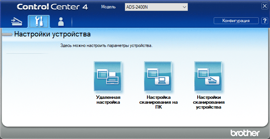Open the Support person-icon tab
Image resolution: width=270 pixels, height=139 pixels.
[x=61, y=22]
